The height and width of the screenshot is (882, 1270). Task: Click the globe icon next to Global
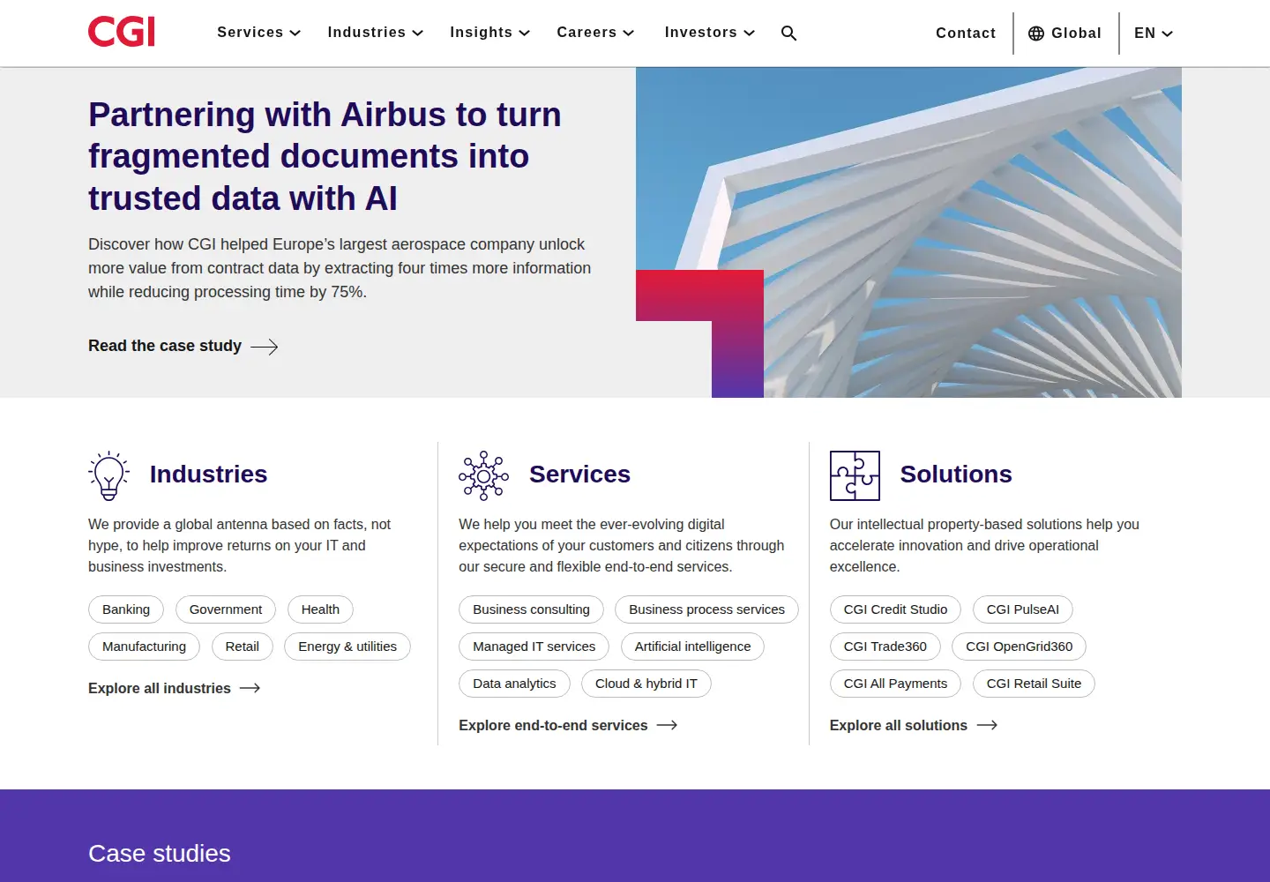click(1036, 34)
